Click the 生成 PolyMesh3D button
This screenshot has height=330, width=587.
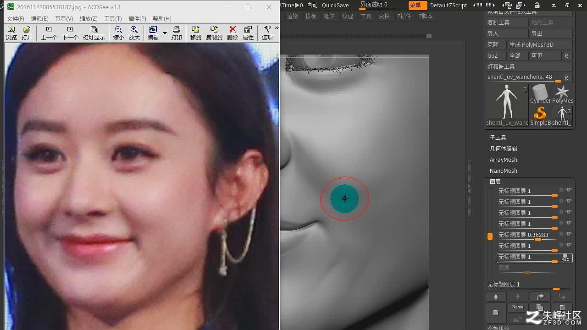coord(540,44)
